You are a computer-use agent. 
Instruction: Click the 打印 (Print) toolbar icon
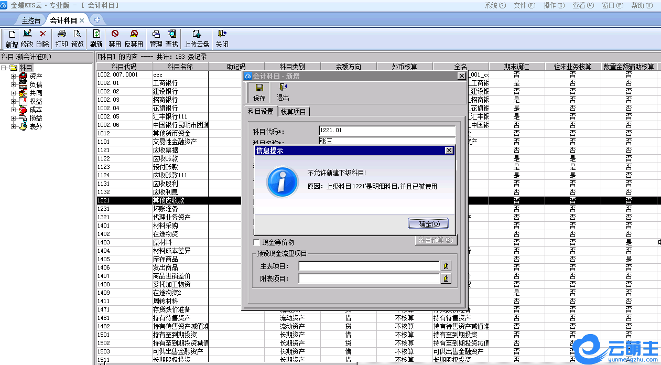coord(61,38)
